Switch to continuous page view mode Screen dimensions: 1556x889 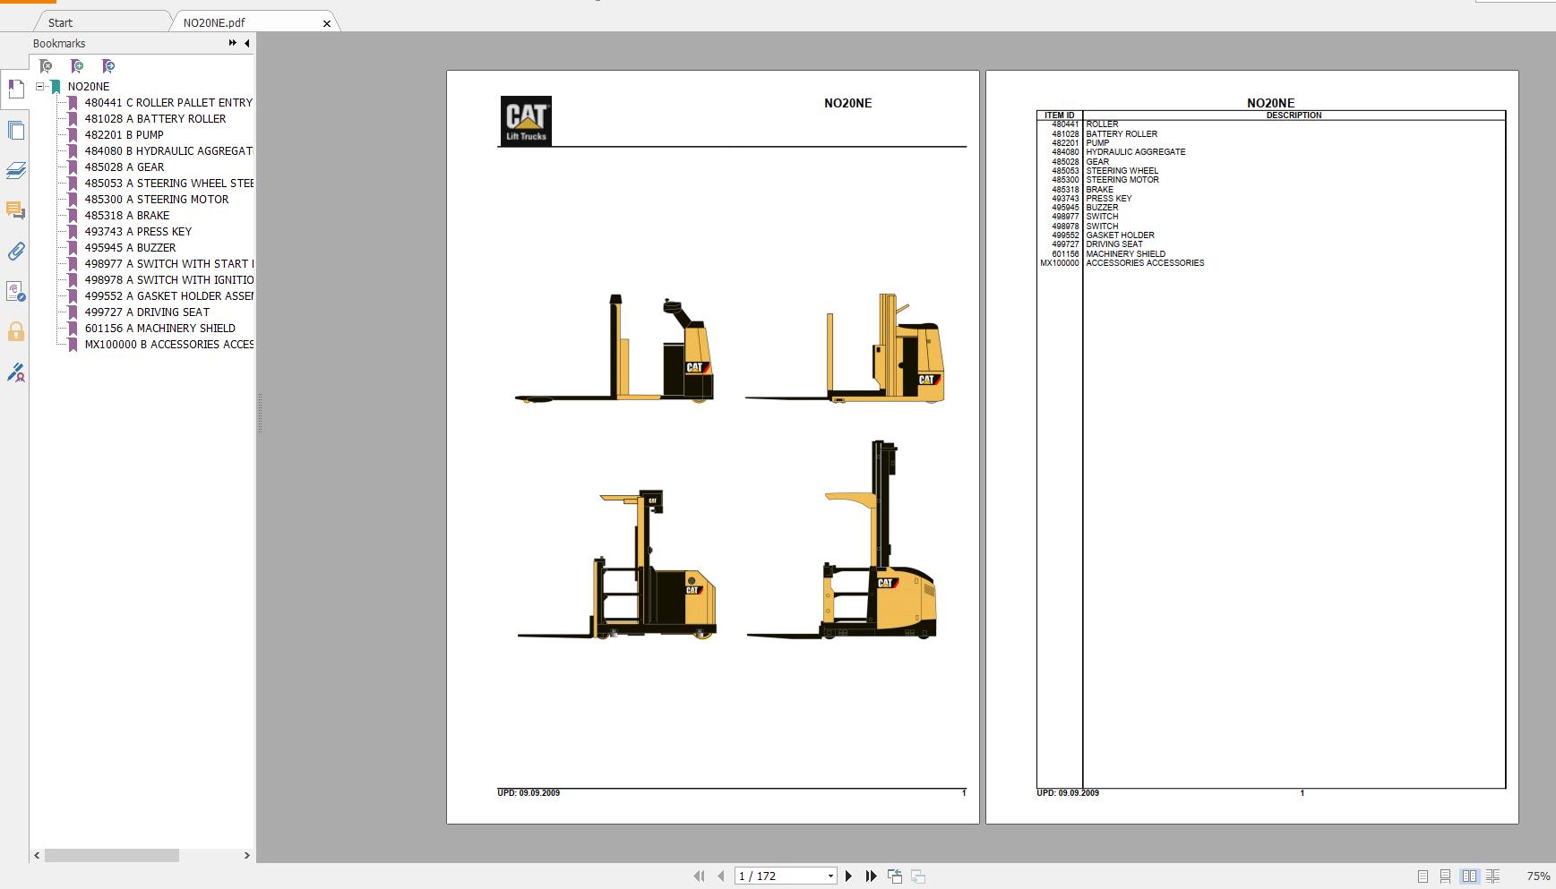[1445, 876]
